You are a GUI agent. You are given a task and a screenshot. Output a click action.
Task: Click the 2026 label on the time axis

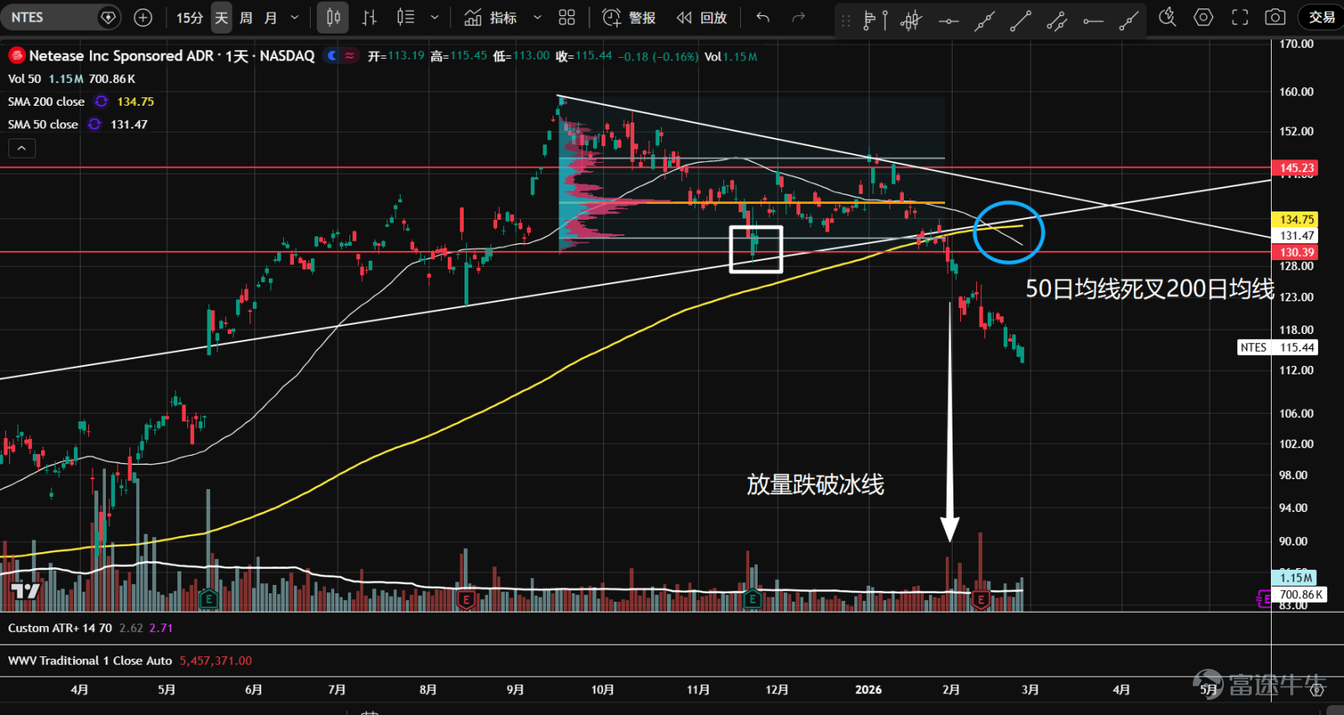[x=869, y=689]
